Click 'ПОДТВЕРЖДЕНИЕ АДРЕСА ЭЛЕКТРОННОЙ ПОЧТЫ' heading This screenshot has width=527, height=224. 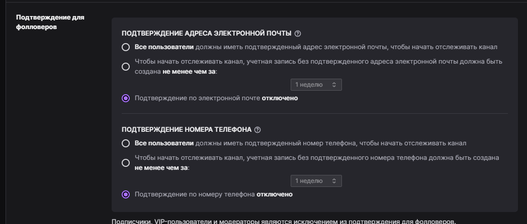coord(206,34)
